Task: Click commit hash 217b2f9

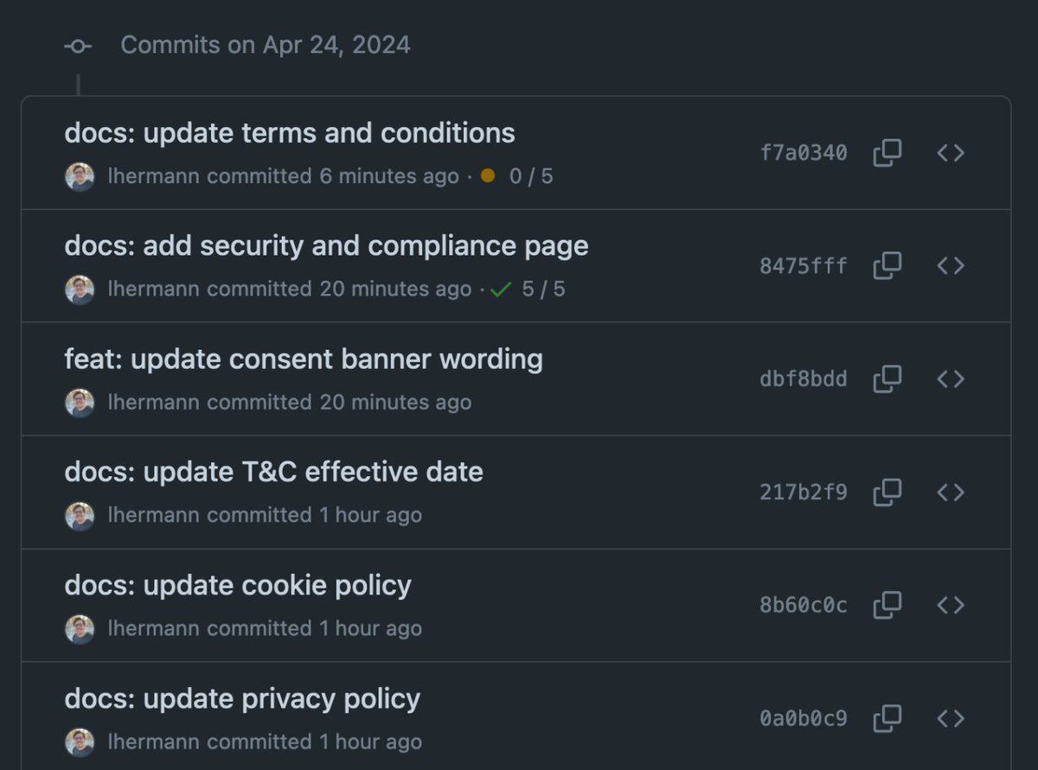Action: pos(803,492)
